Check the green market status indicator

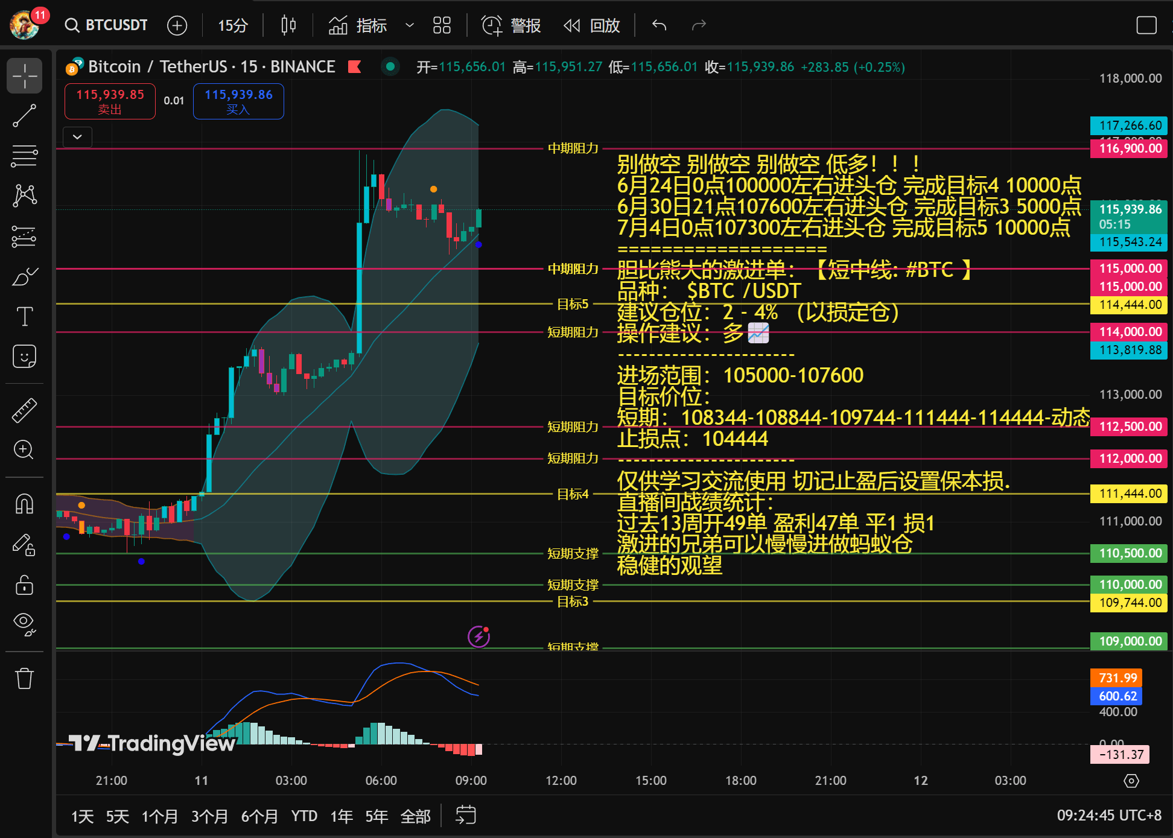[390, 67]
